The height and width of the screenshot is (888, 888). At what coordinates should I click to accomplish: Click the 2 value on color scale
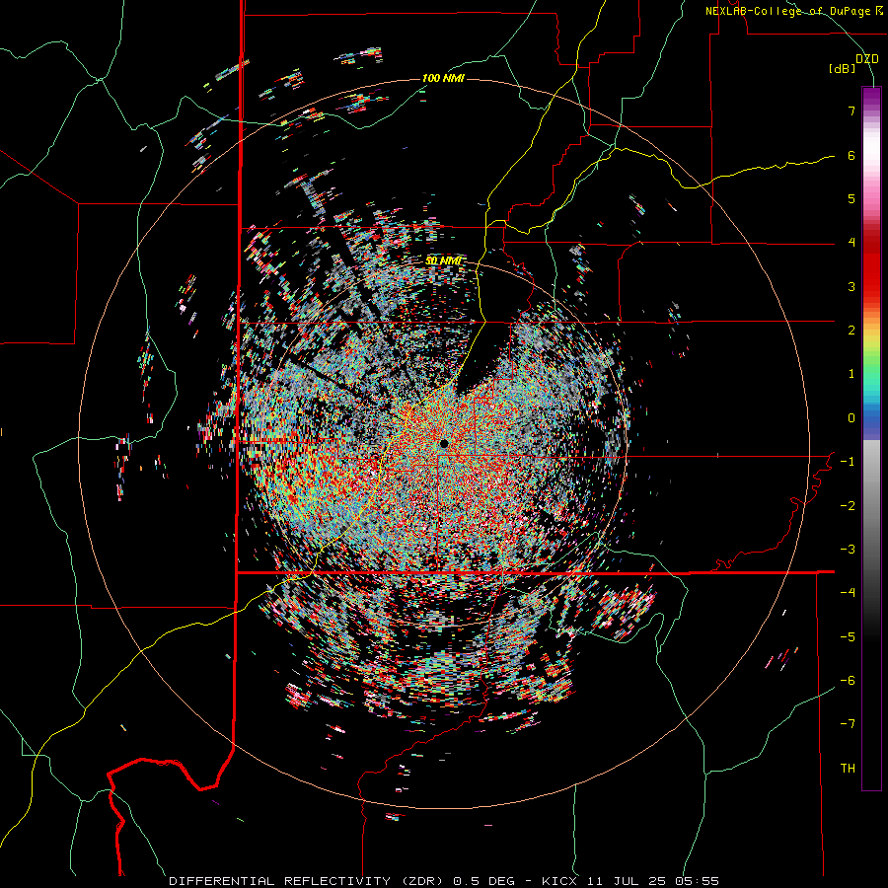(x=851, y=331)
